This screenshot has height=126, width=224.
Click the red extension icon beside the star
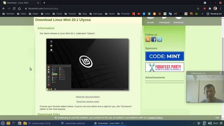coord(204,8)
